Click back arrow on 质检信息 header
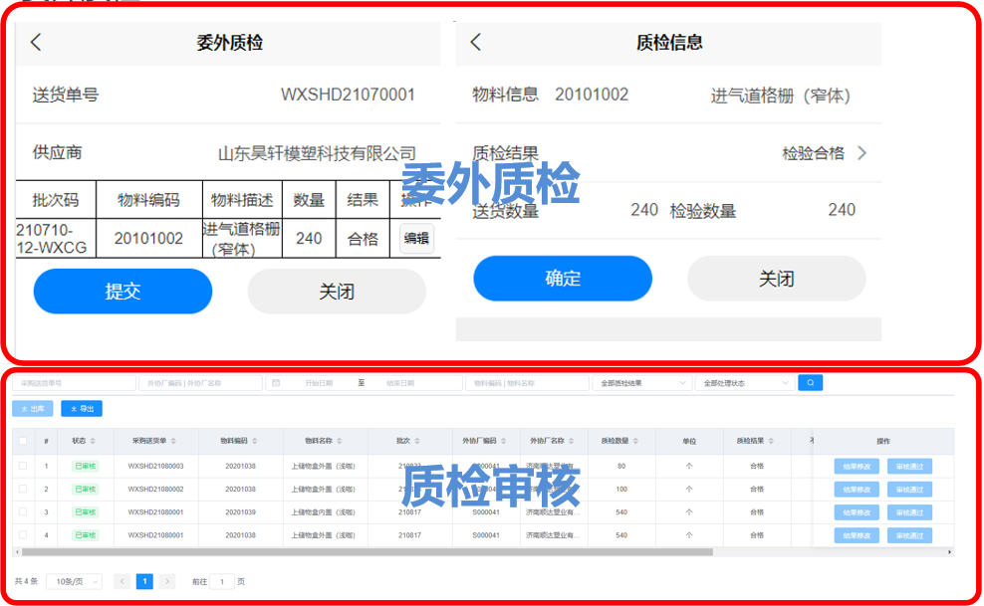This screenshot has width=984, height=606. pyautogui.click(x=476, y=42)
